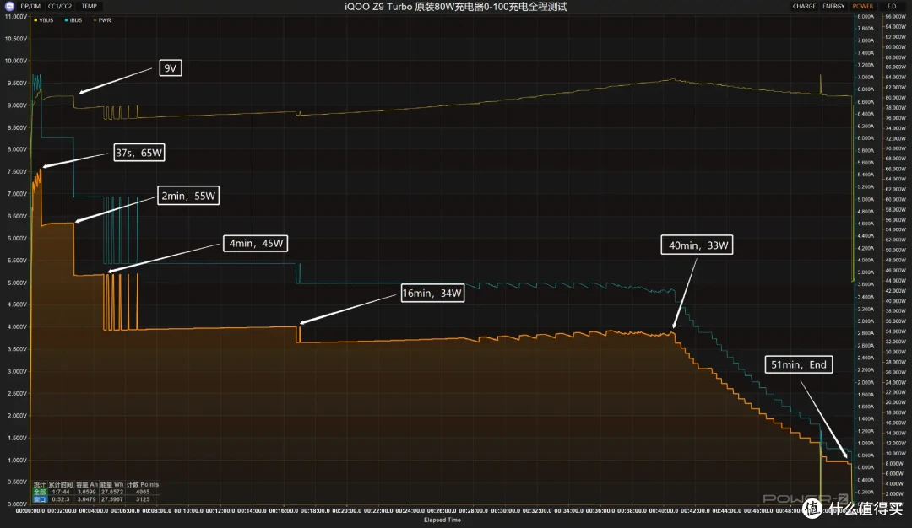This screenshot has height=528, width=912.
Task: Open the E.D. tab
Action: [892, 7]
